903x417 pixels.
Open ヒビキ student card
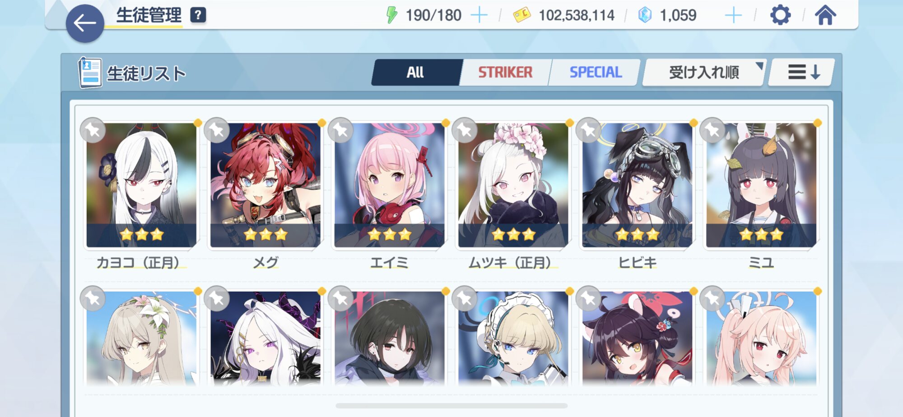[x=637, y=185]
